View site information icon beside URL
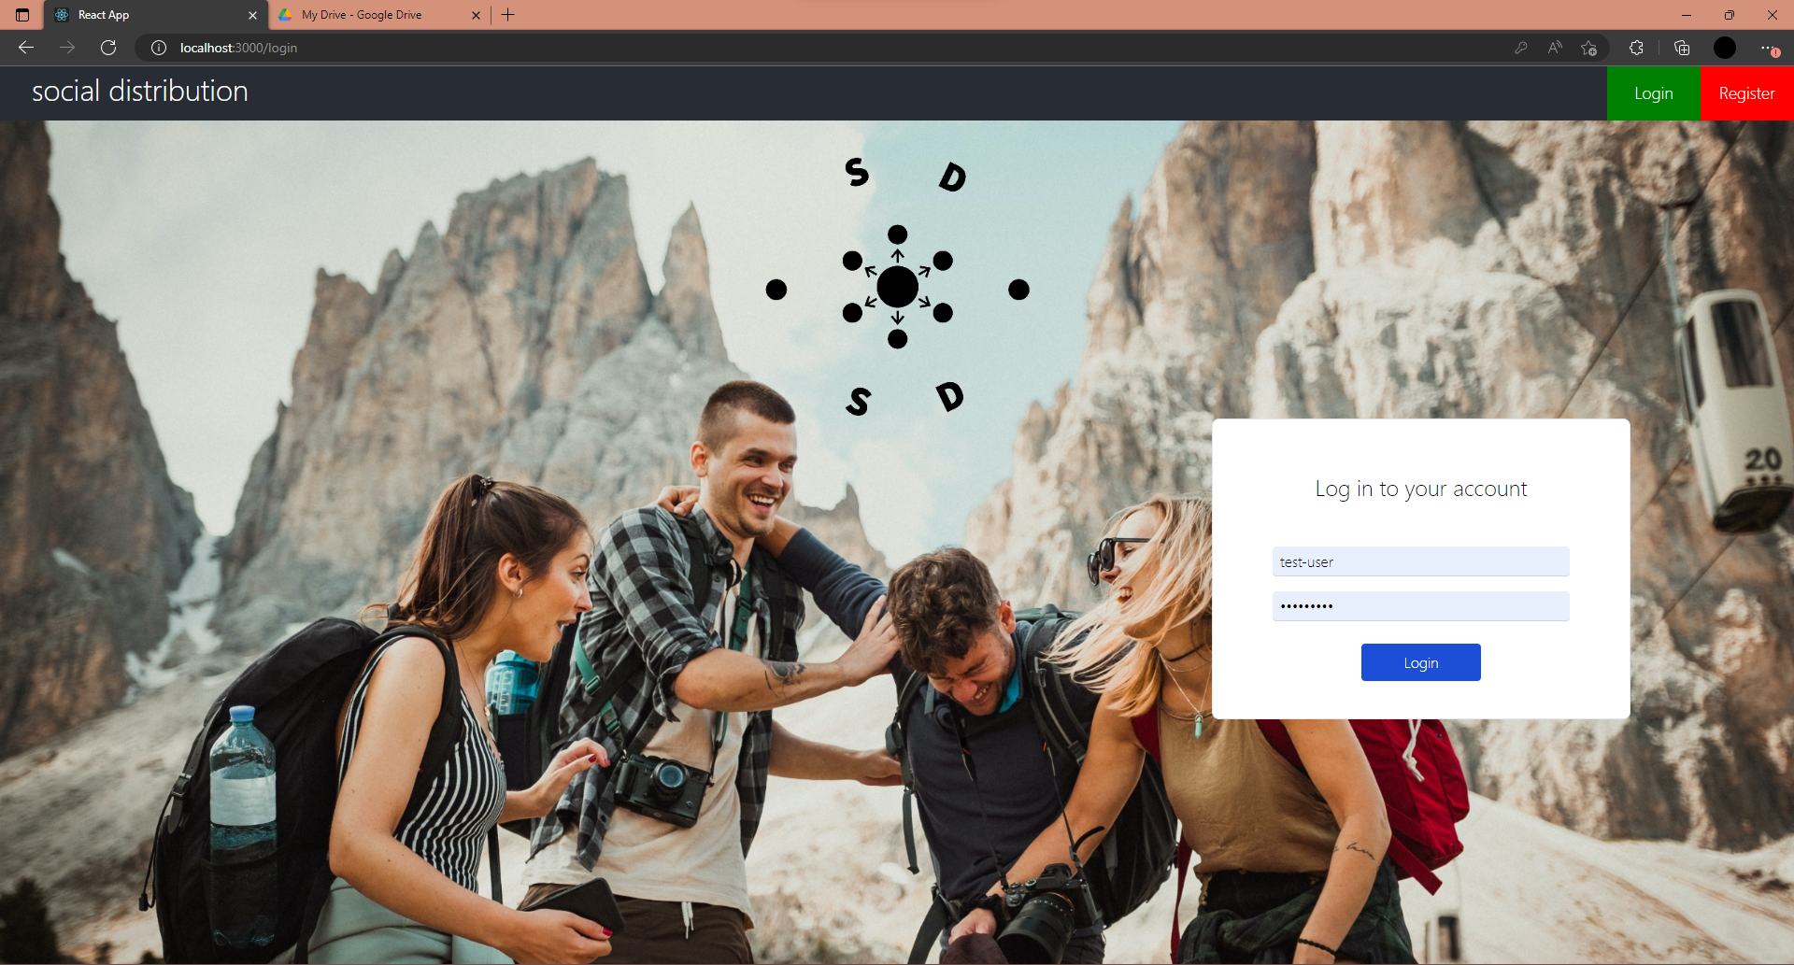The height and width of the screenshot is (965, 1794). pyautogui.click(x=159, y=48)
